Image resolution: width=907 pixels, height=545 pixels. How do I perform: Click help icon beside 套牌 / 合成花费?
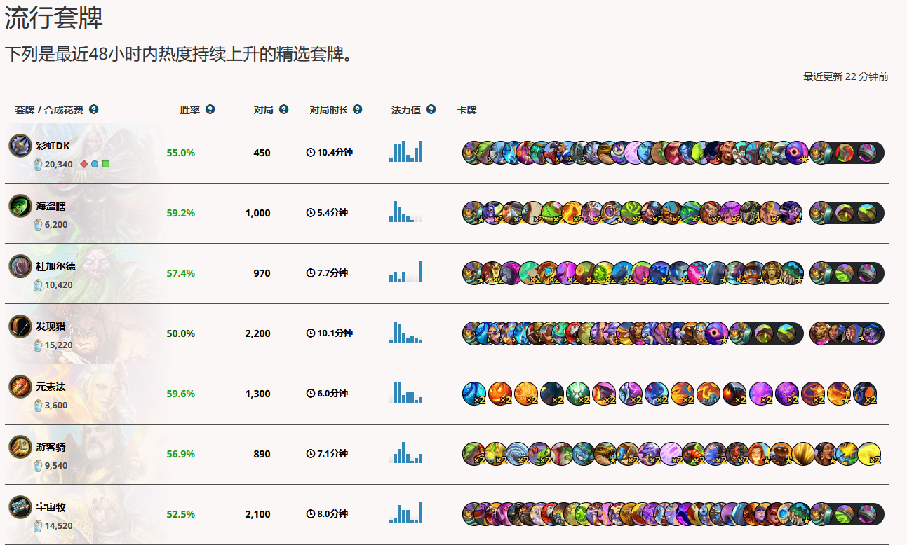94,110
